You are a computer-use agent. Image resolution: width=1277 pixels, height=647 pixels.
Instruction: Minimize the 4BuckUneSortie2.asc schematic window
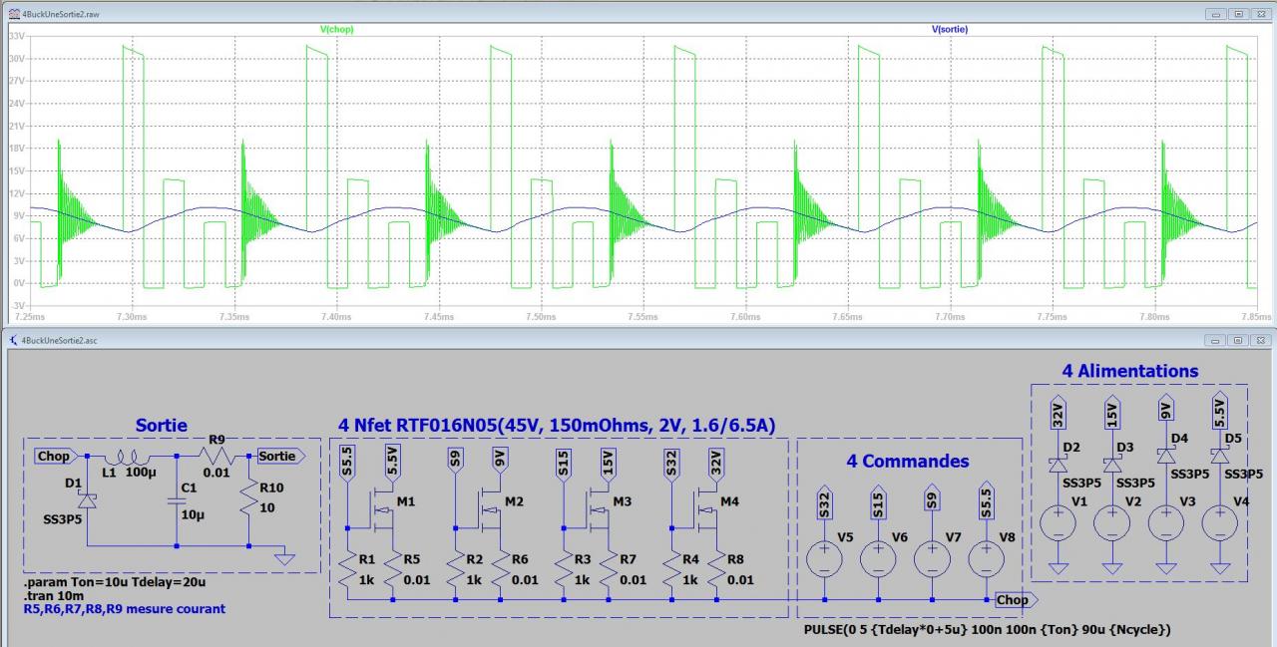pyautogui.click(x=1216, y=340)
